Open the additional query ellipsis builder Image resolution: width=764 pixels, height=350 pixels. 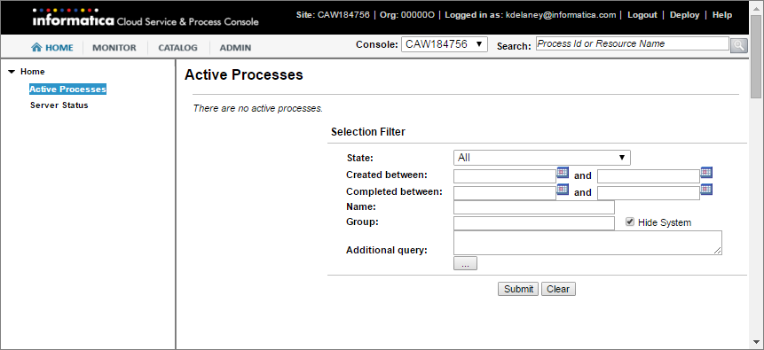click(x=465, y=263)
